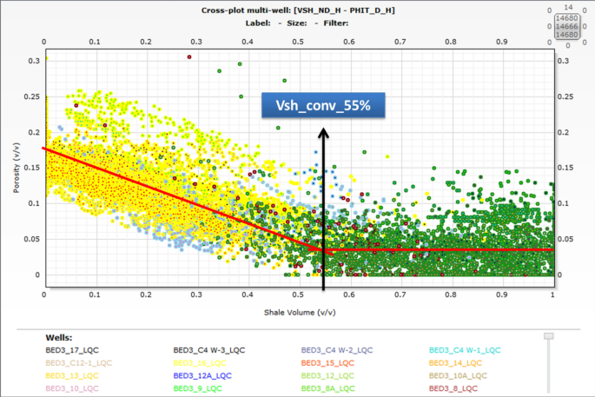Click the Label: text in header
Viewport: 595px width, 397px height.
(258, 23)
